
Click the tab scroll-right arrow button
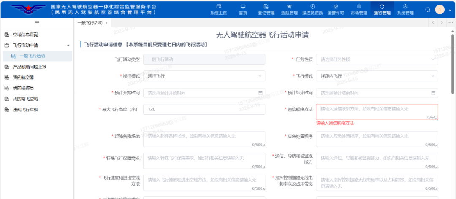coord(442,22)
